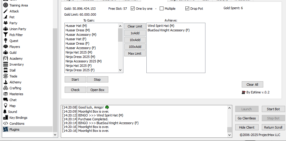Open the Chat bubble icon
The image size is (286, 141).
(x=5, y=100)
